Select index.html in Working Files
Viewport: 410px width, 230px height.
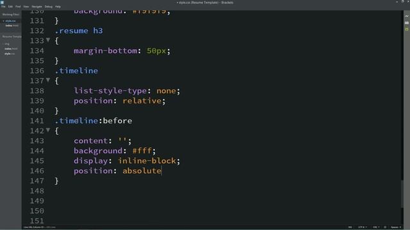point(12,26)
